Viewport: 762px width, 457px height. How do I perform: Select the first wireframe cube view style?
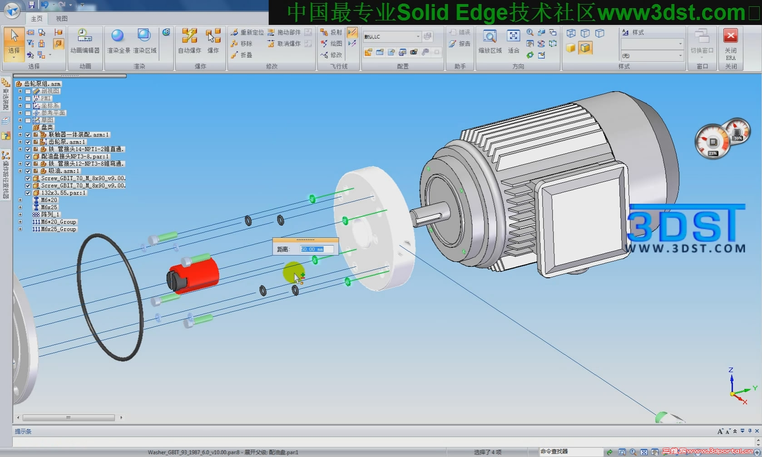pos(571,33)
